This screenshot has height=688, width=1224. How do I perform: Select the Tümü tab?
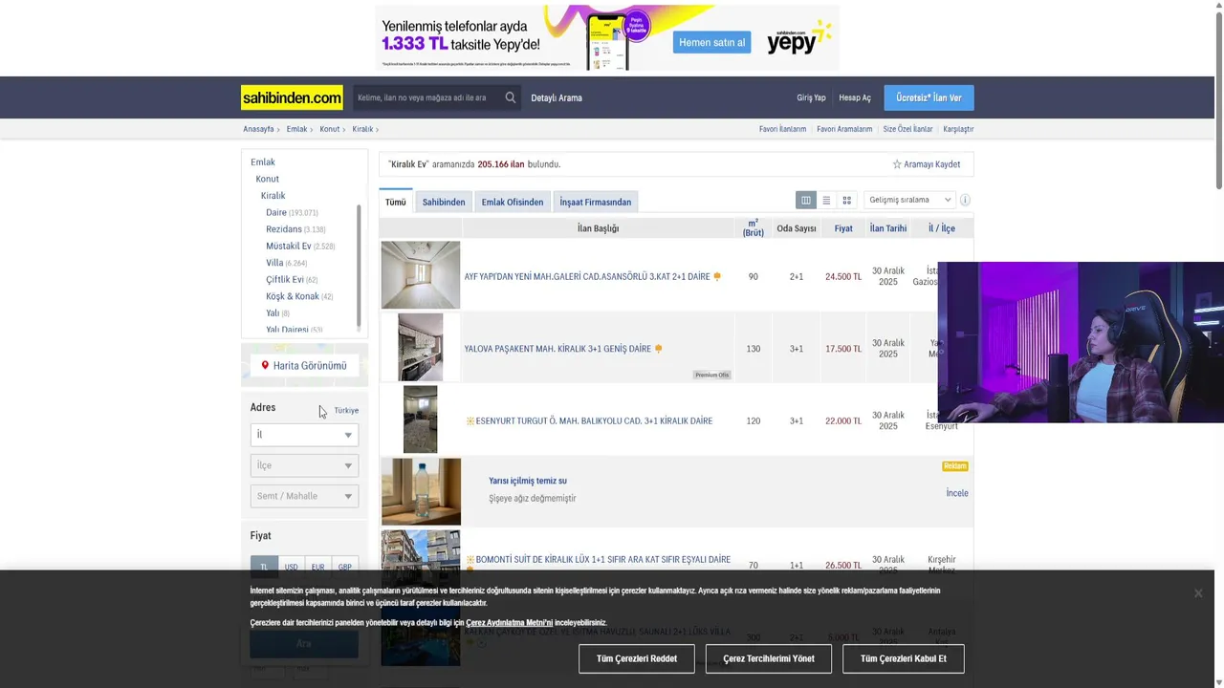(396, 202)
